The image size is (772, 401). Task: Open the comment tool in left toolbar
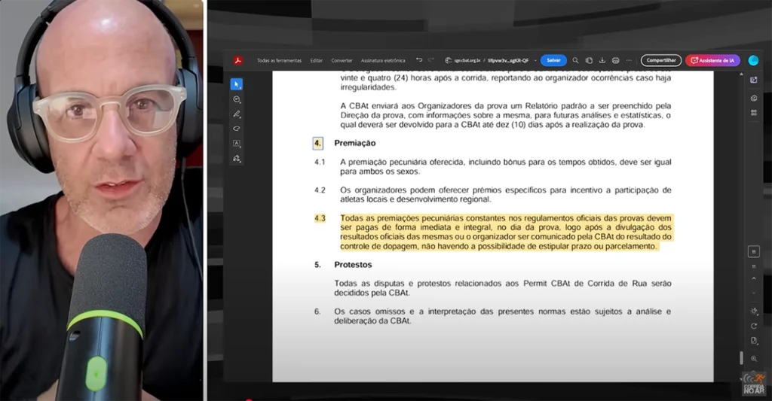pos(237,99)
